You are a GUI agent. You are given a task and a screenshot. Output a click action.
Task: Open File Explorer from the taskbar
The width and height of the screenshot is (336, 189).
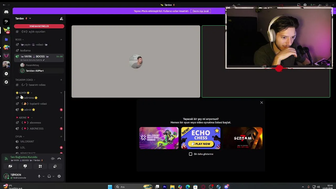172,187
